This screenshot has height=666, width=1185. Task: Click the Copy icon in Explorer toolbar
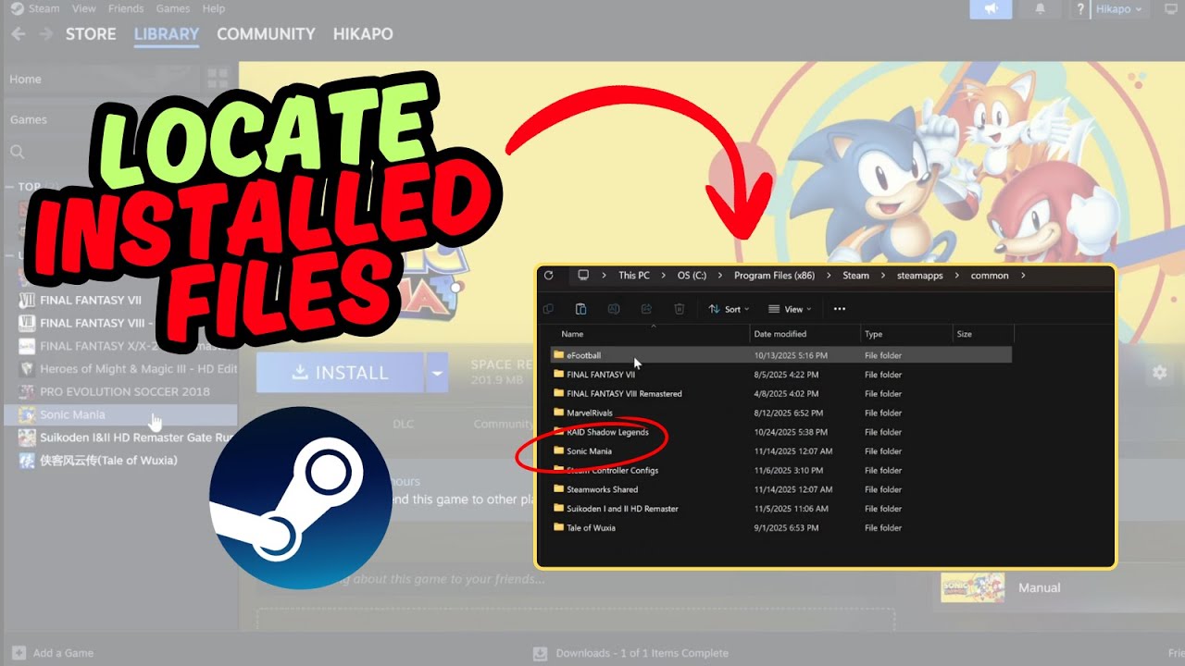549,309
